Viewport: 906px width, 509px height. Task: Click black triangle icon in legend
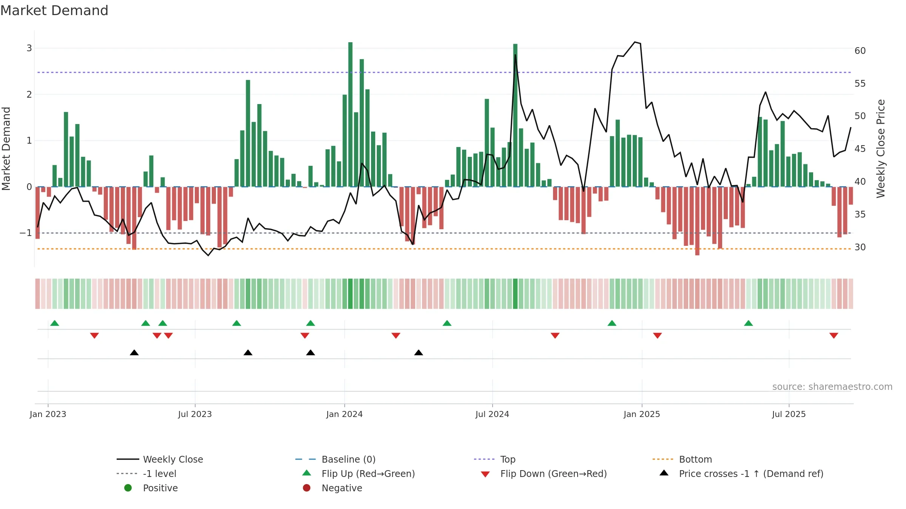(664, 473)
